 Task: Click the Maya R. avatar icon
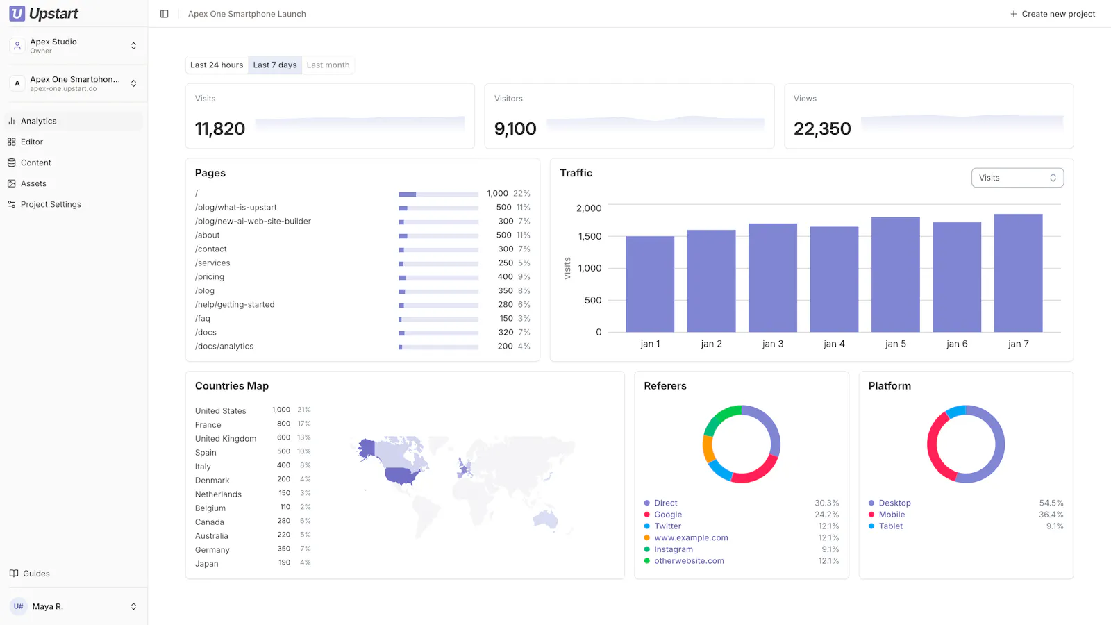(x=19, y=606)
